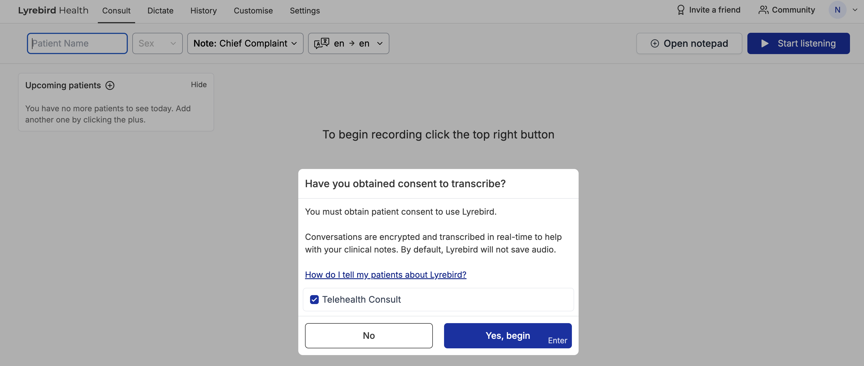
Task: Click the add upcoming patient plus icon
Action: tap(110, 85)
